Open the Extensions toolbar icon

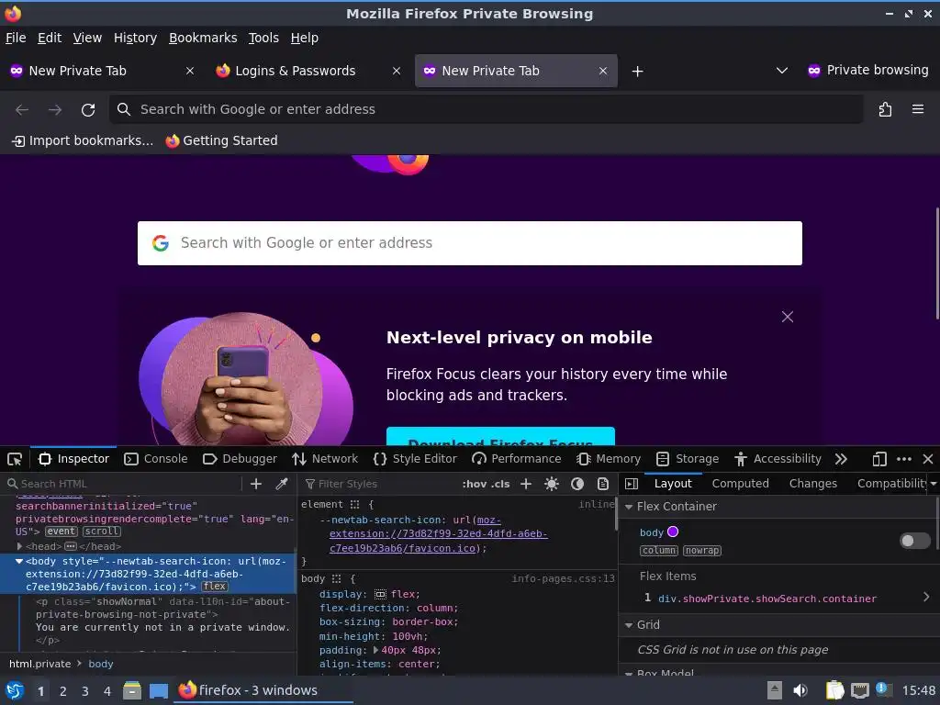[x=885, y=110]
